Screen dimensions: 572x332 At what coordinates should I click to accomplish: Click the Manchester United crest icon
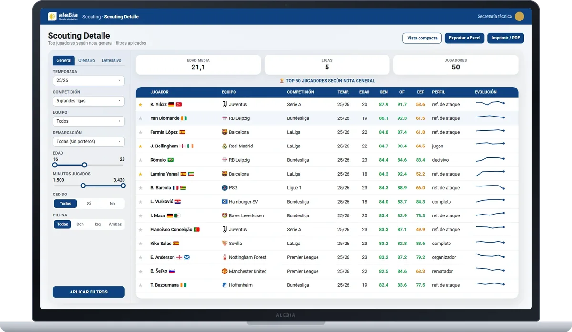225,271
